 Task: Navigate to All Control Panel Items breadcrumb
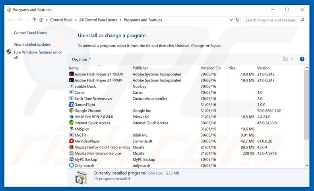coord(98,20)
